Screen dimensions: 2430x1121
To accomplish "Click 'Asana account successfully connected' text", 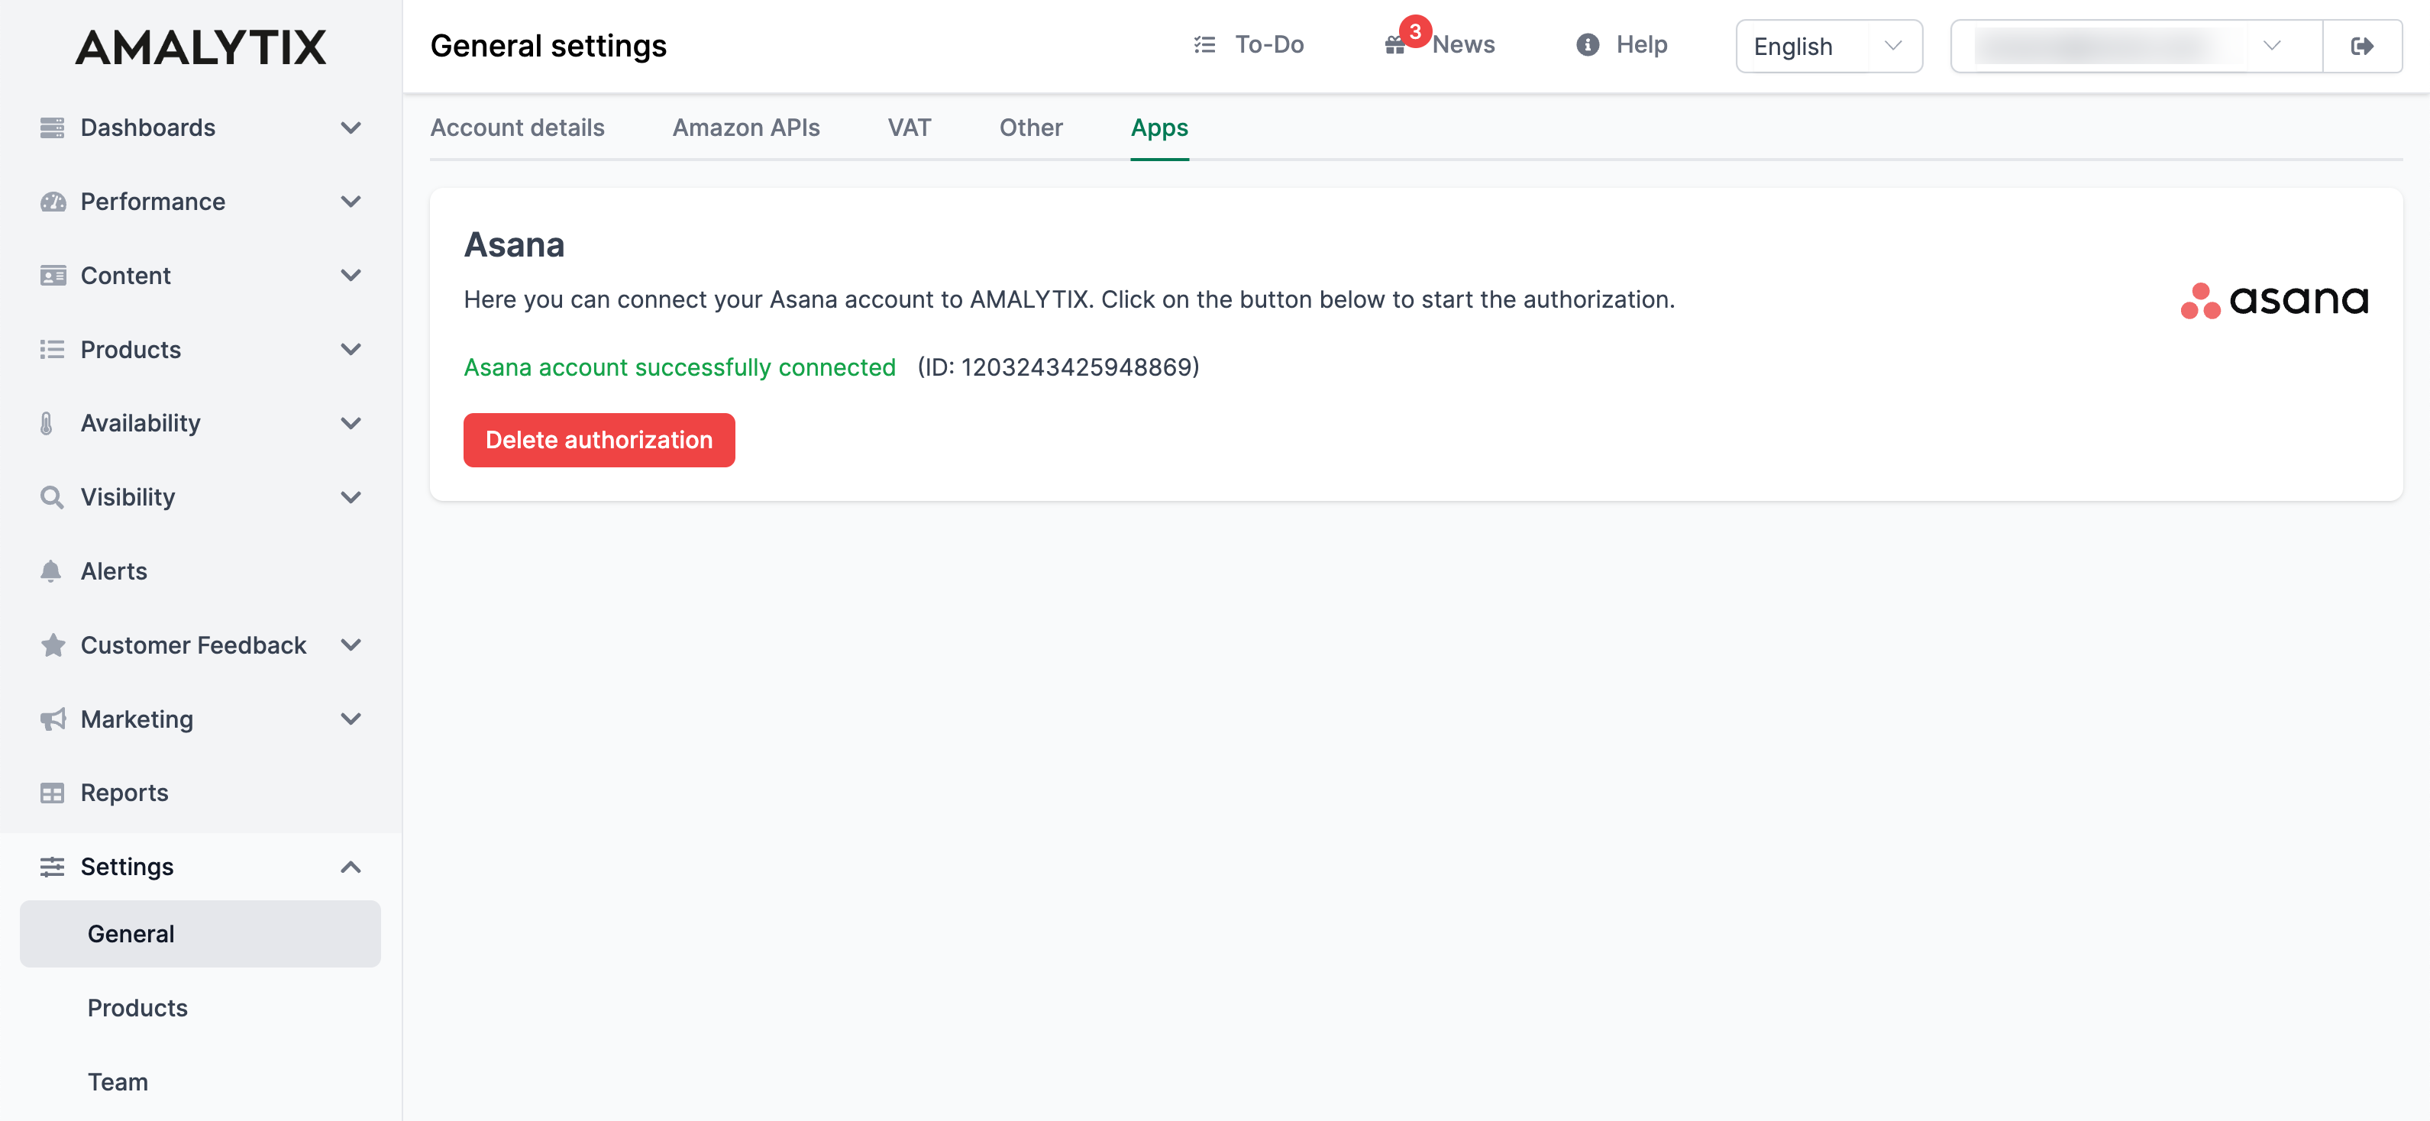I will 679,367.
